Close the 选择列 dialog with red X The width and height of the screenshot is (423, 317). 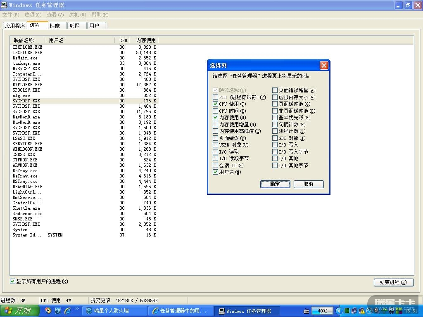coord(324,65)
